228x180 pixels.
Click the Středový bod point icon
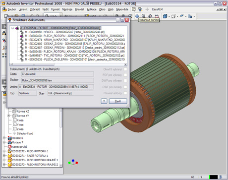coord(14,133)
